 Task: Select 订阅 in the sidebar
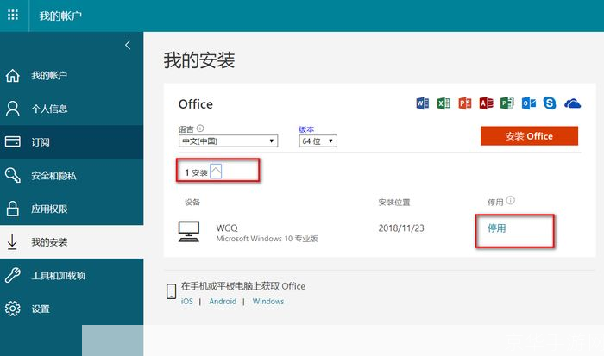72,141
